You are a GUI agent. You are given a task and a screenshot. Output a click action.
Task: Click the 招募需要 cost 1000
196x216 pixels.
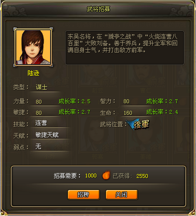(91, 175)
